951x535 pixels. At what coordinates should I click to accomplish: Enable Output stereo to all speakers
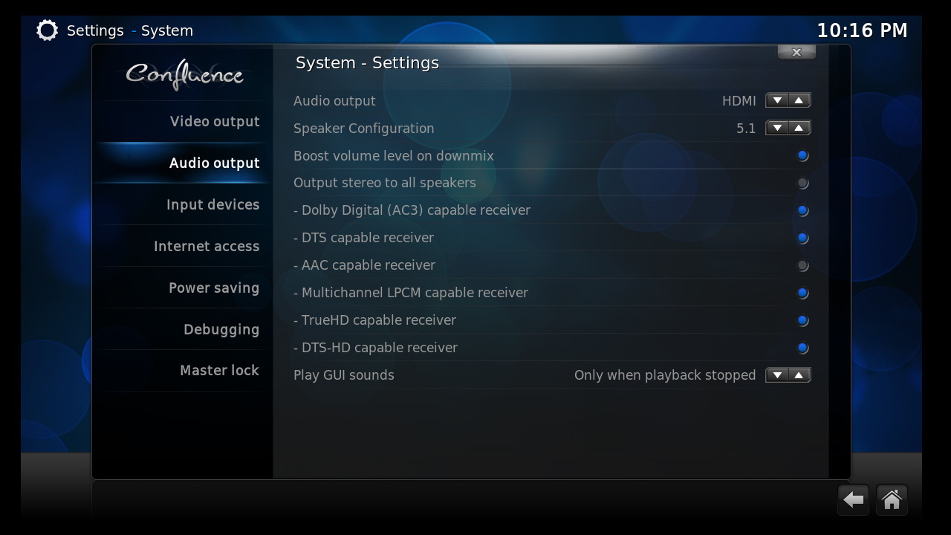(x=551, y=183)
